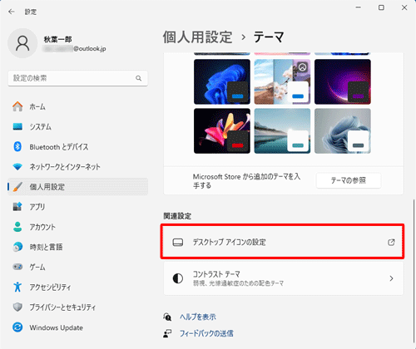Click the desktop icon settings monitor icon
Viewport: 416px width, 349px height.
click(178, 243)
